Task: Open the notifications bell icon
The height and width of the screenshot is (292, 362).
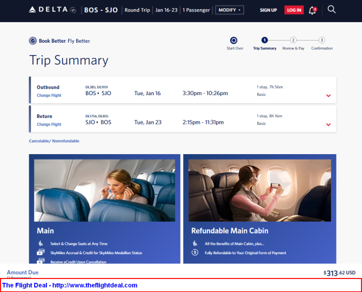Action: tap(313, 10)
